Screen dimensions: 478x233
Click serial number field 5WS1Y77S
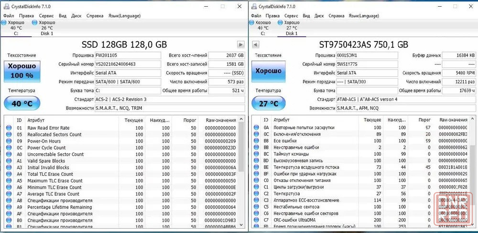pos(367,64)
